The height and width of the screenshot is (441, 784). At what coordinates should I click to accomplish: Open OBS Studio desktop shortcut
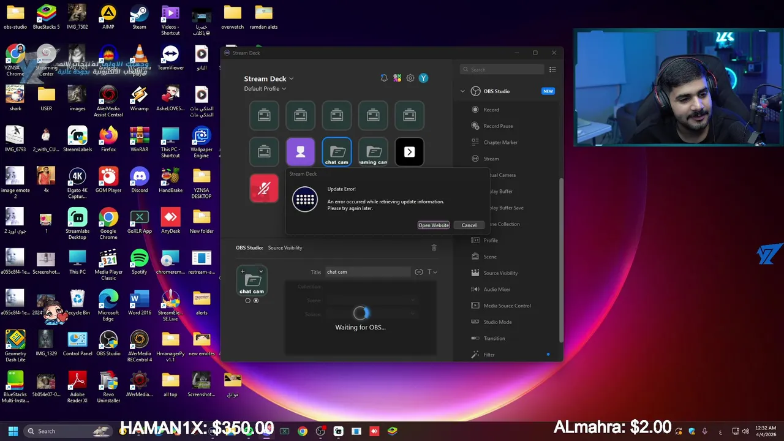(x=108, y=344)
